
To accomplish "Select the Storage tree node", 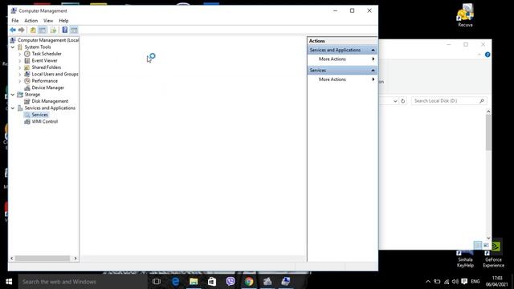I will [32, 95].
